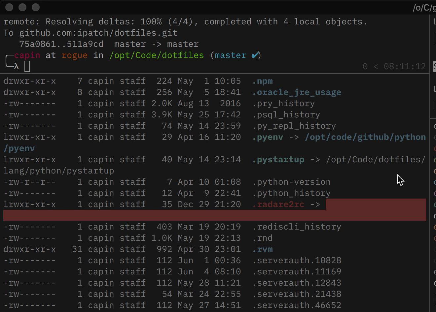The image size is (436, 312).
Task: Click the .rnd file name
Action: point(263,238)
